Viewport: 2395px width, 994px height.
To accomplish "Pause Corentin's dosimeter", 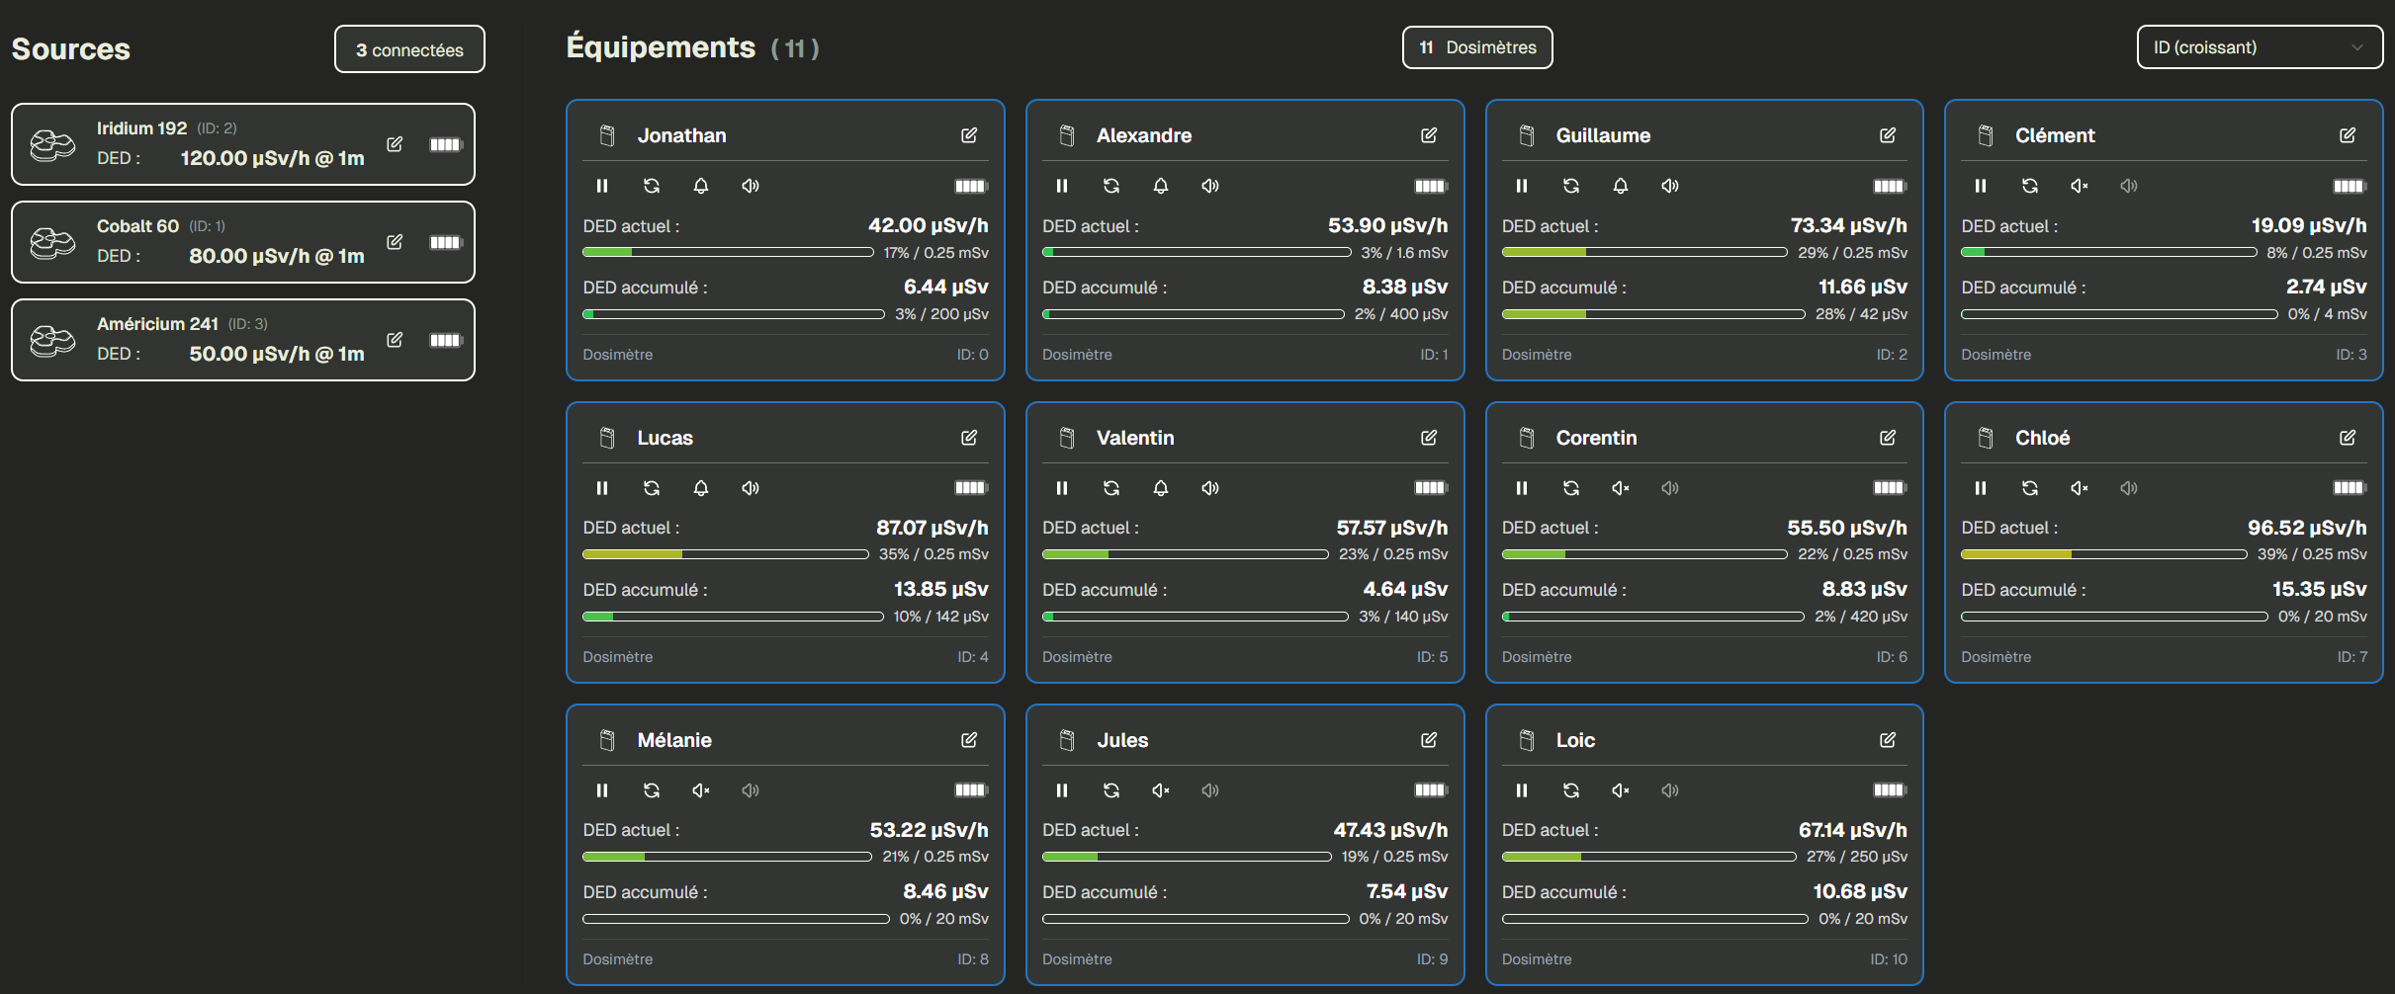I will 1522,488.
